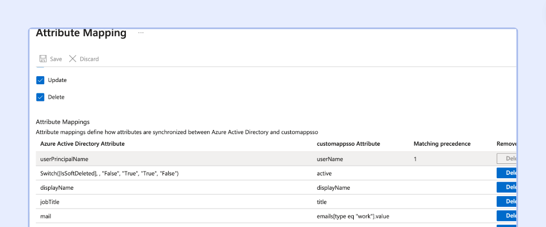Delete the mail attribute mapping
Screen dimensions: 546x227
pyautogui.click(x=507, y=216)
